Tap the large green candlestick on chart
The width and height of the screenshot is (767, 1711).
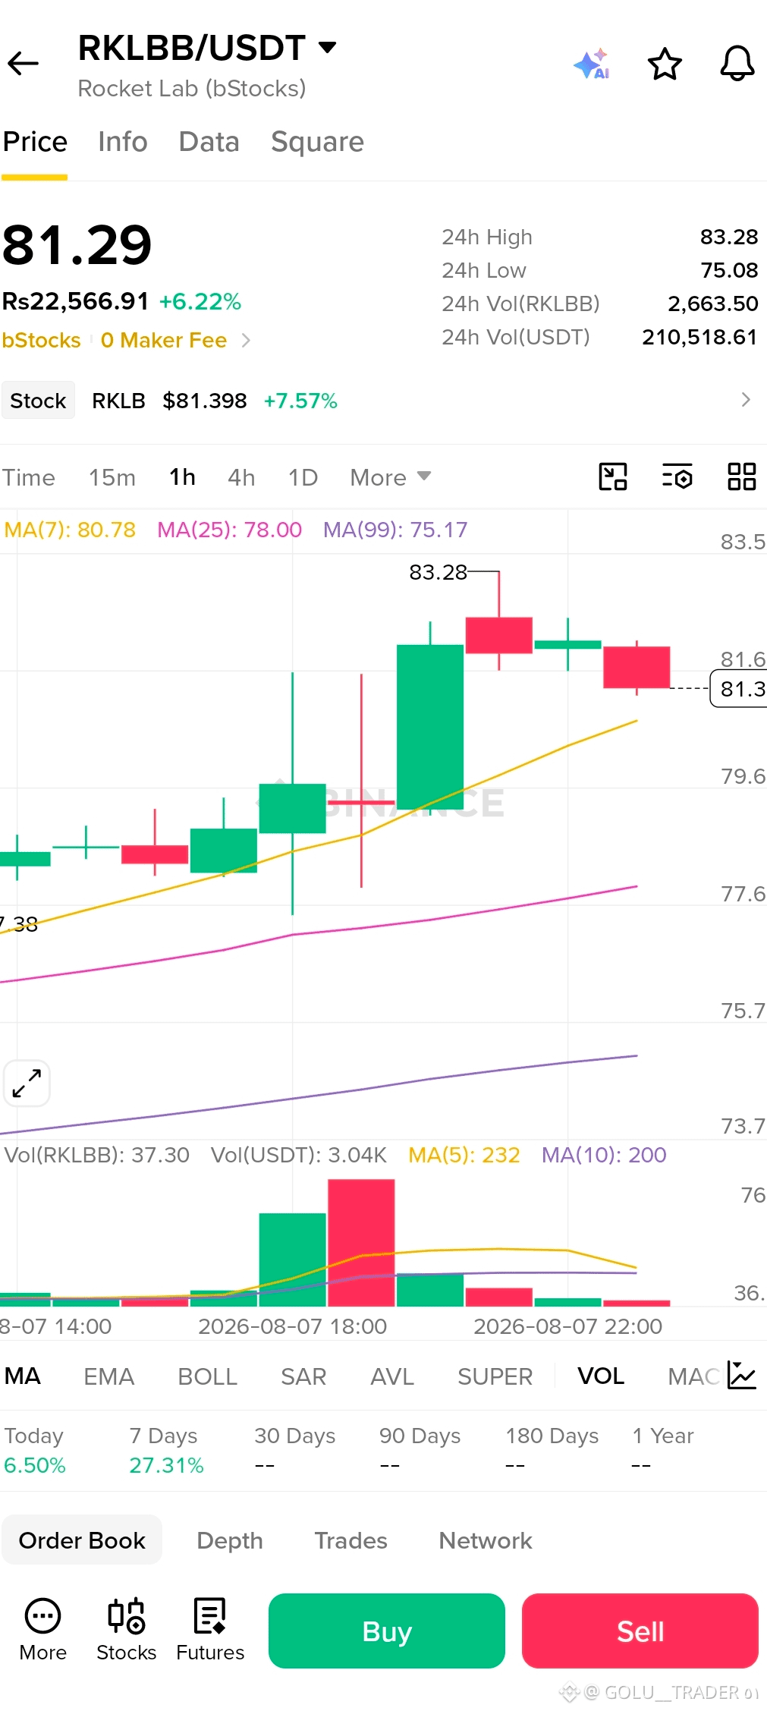click(x=430, y=727)
